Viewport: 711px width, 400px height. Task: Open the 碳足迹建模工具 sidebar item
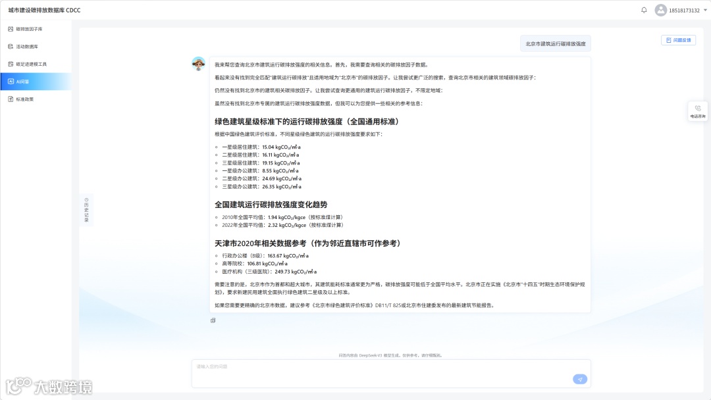[36, 64]
